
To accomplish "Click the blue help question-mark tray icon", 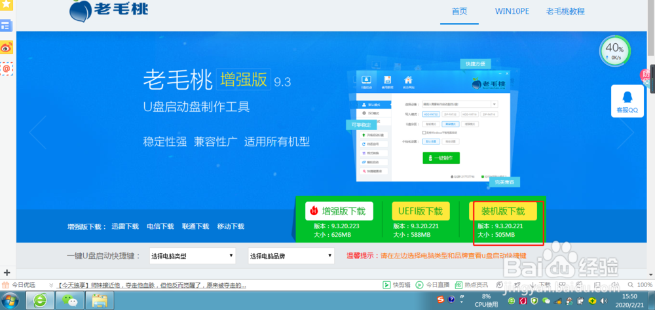I will [451, 300].
